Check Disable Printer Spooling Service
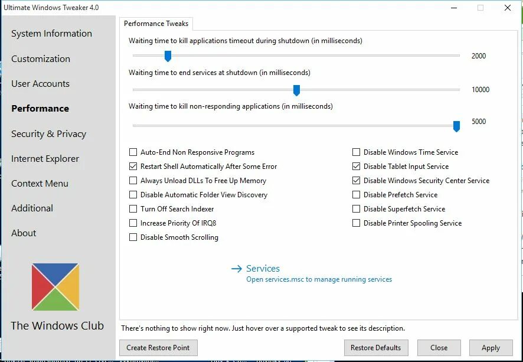Screen dimensions: 523x362 356,223
